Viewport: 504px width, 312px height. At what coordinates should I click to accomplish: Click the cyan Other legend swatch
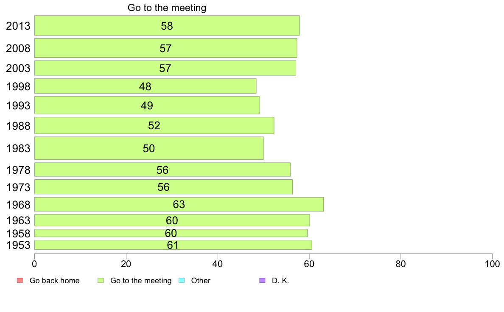(x=181, y=281)
